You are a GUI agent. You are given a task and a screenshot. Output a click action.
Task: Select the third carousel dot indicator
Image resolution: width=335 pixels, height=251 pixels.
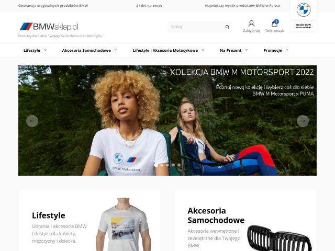coord(167,165)
